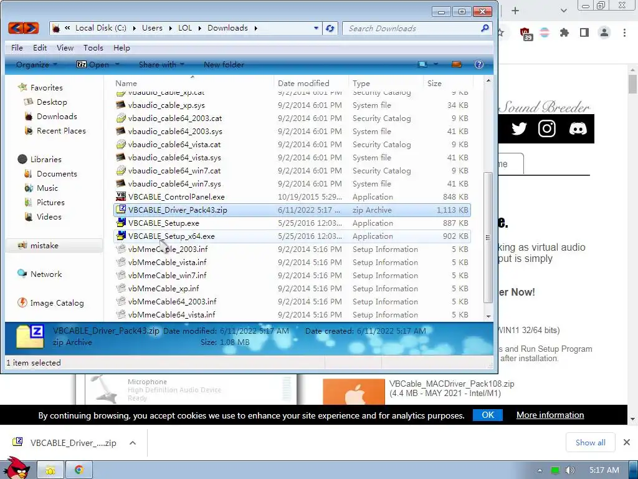
Task: Click the refresh icon beside address bar
Action: point(330,28)
